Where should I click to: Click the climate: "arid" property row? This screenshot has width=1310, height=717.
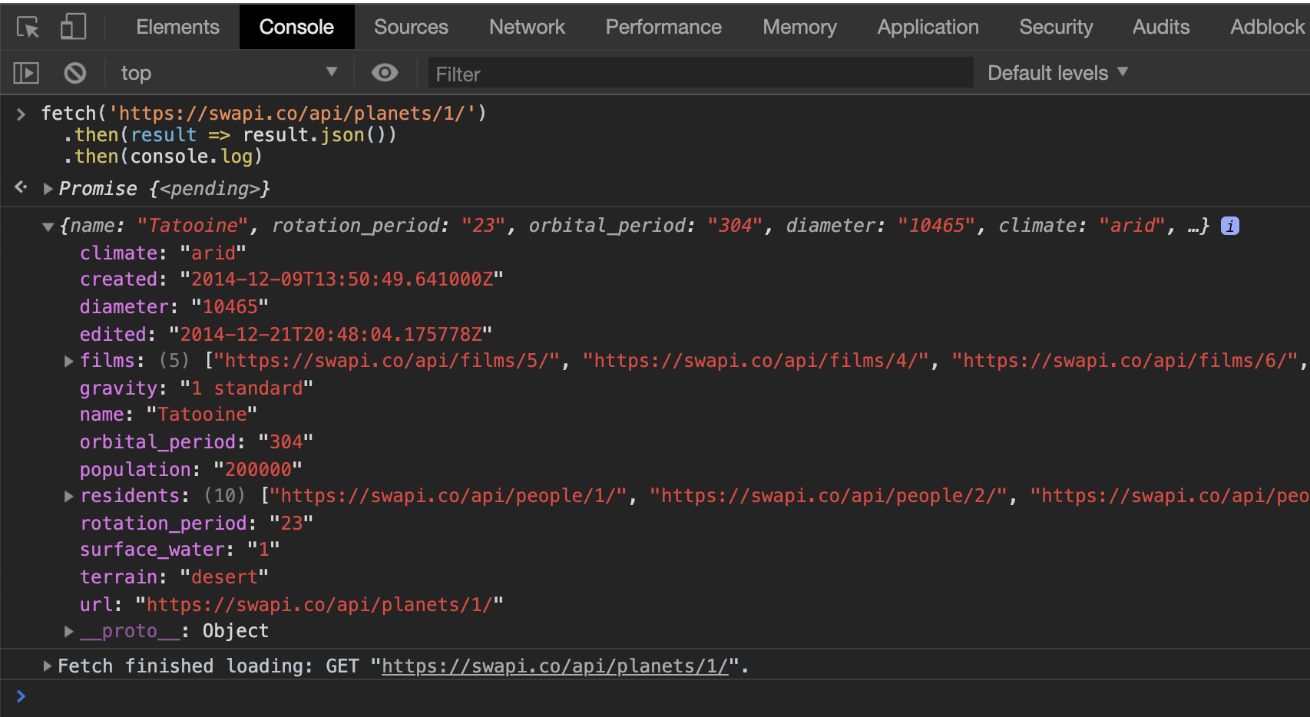click(163, 253)
